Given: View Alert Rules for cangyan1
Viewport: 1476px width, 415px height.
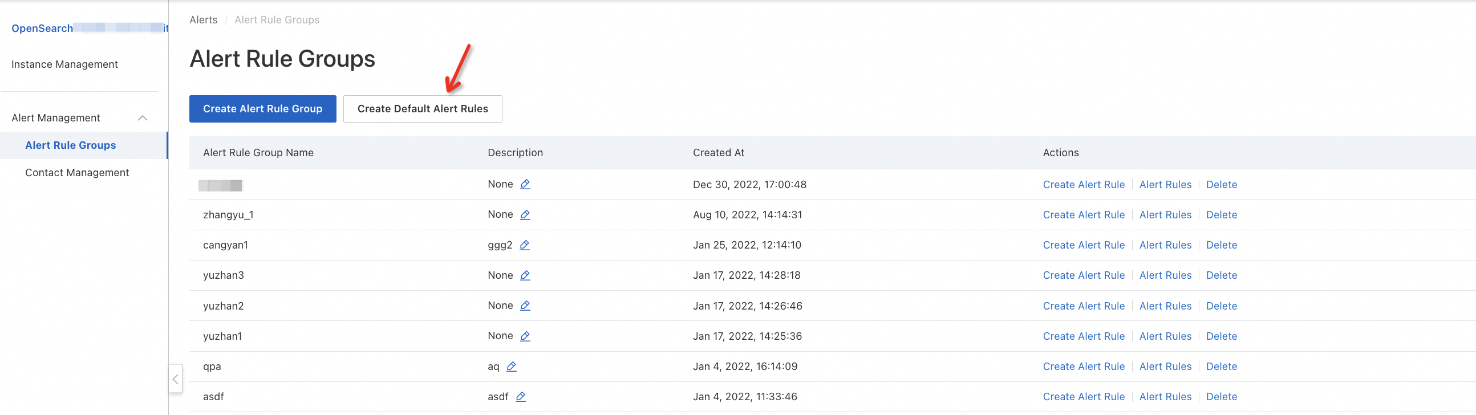Looking at the screenshot, I should click(1165, 245).
